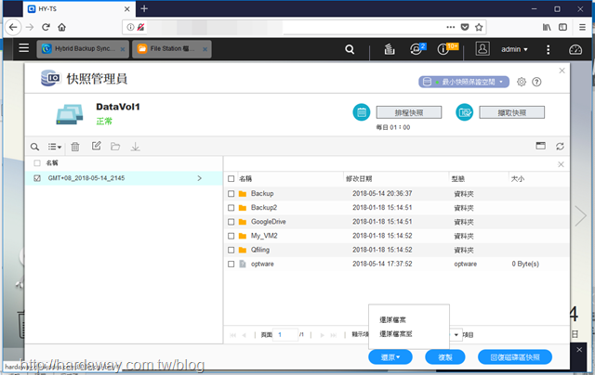Go to browser home icon
This screenshot has width=595, height=375.
tap(62, 27)
